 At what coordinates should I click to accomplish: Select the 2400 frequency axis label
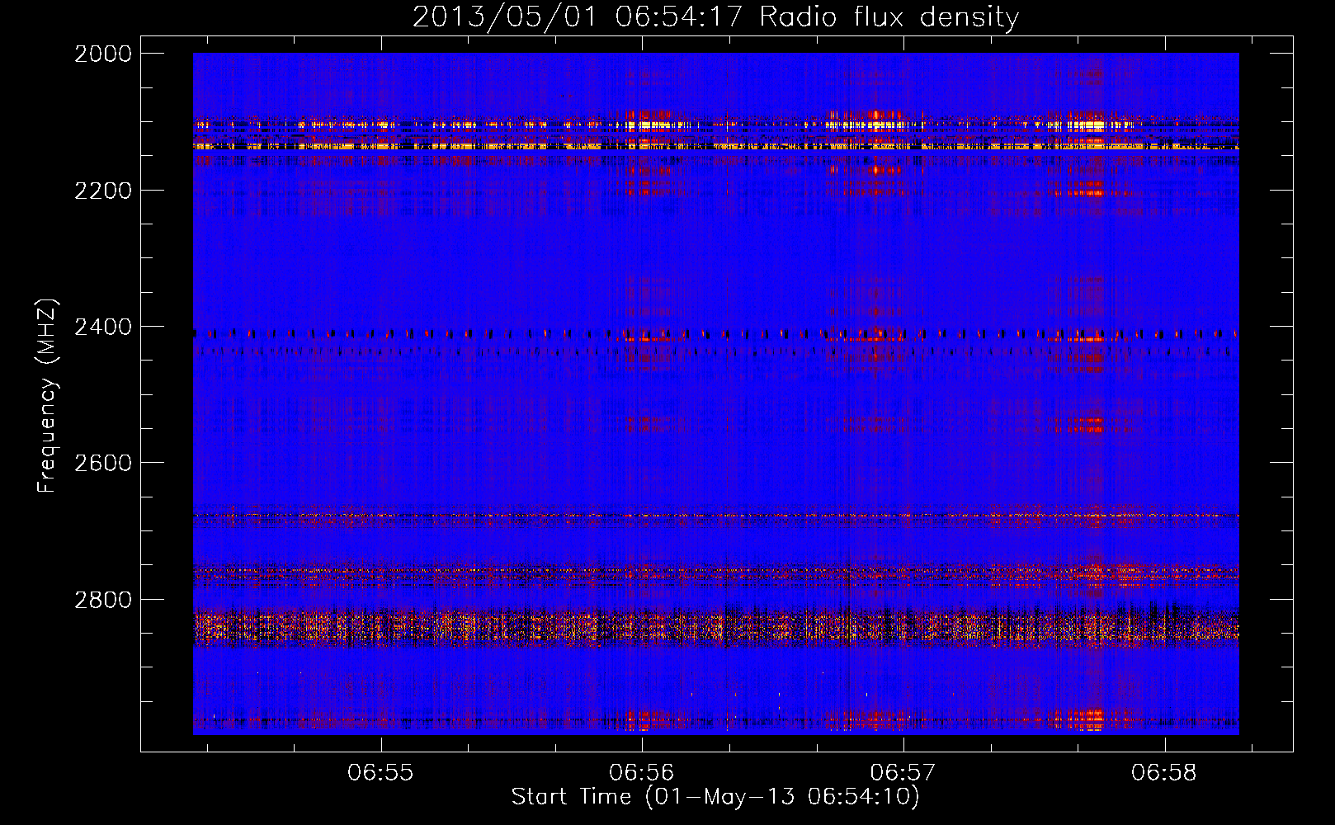pos(103,327)
